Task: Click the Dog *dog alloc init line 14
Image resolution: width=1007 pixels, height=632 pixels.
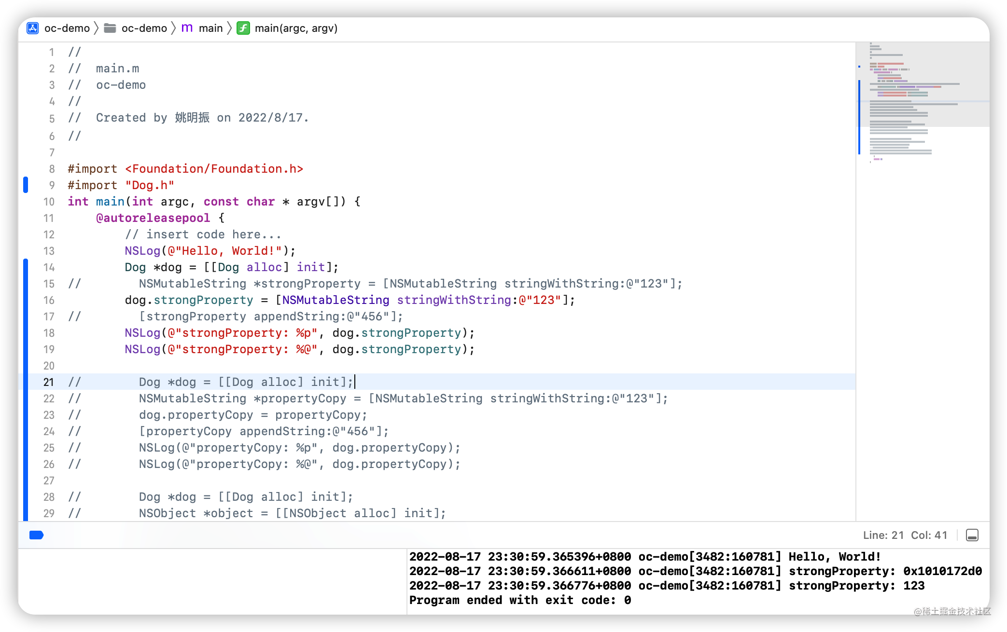Action: (x=232, y=267)
